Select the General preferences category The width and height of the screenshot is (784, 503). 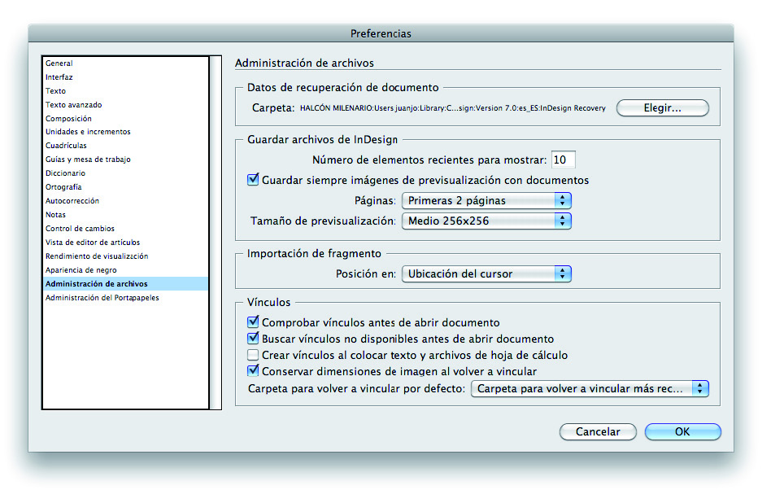point(60,63)
